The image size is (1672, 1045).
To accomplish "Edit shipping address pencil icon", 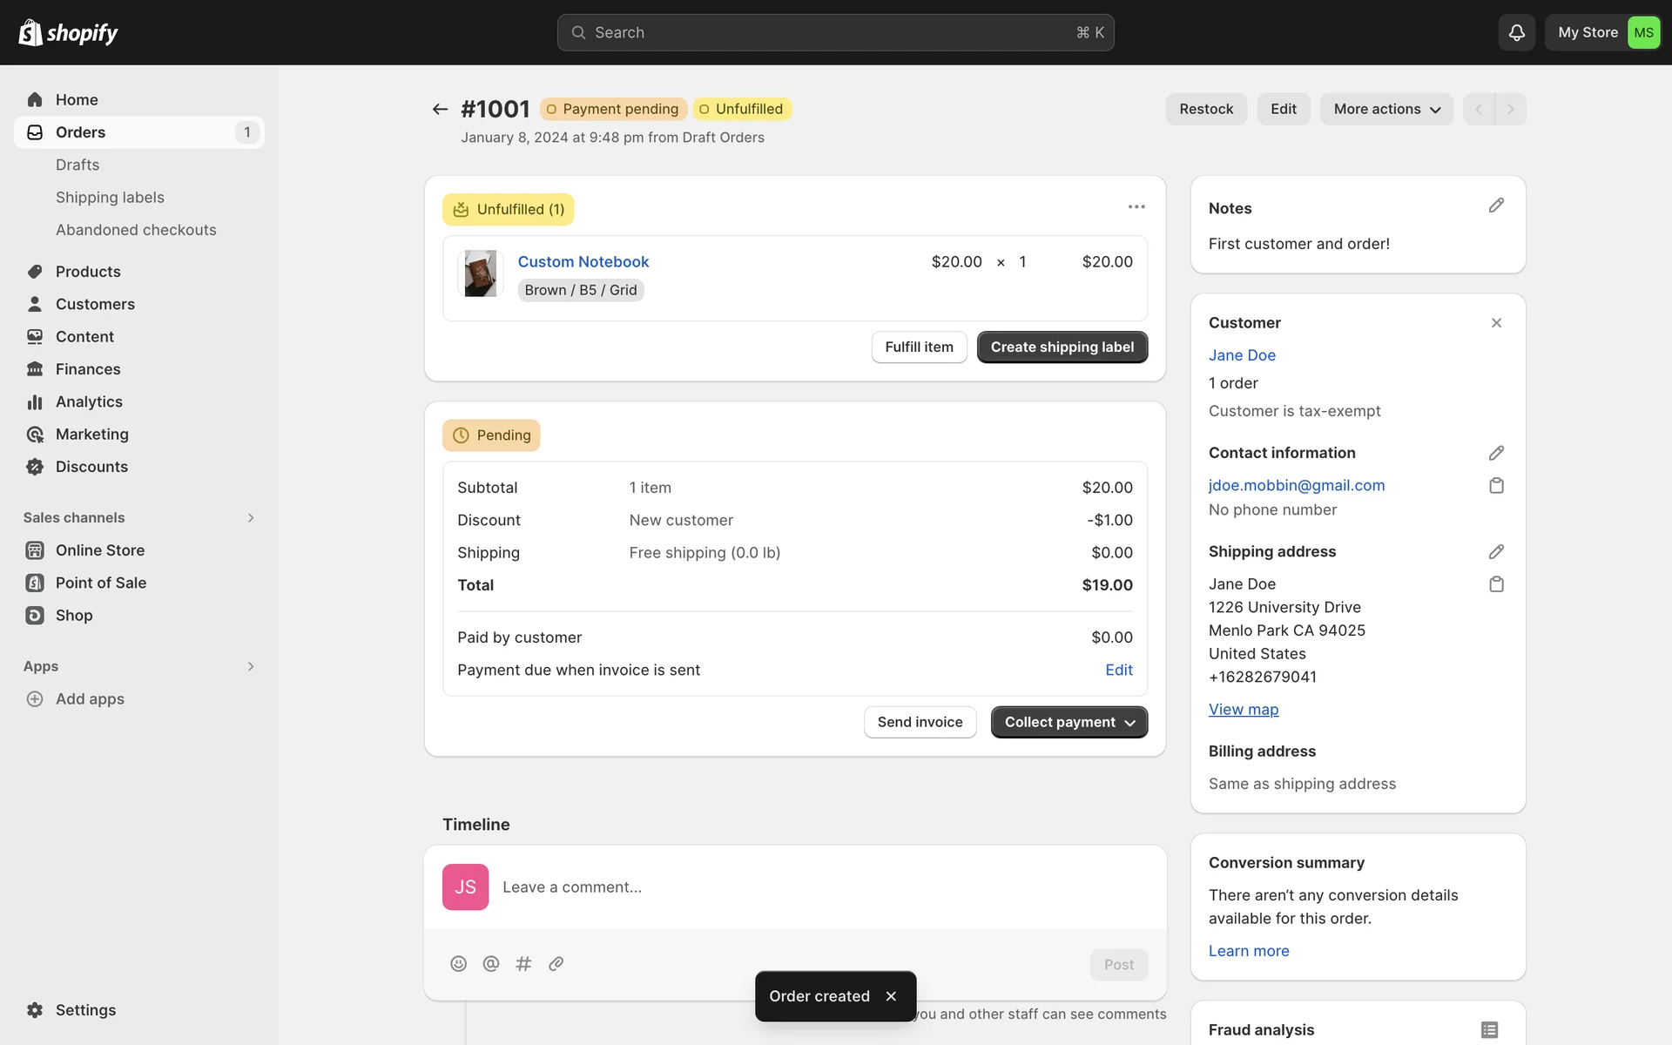I will 1496,551.
